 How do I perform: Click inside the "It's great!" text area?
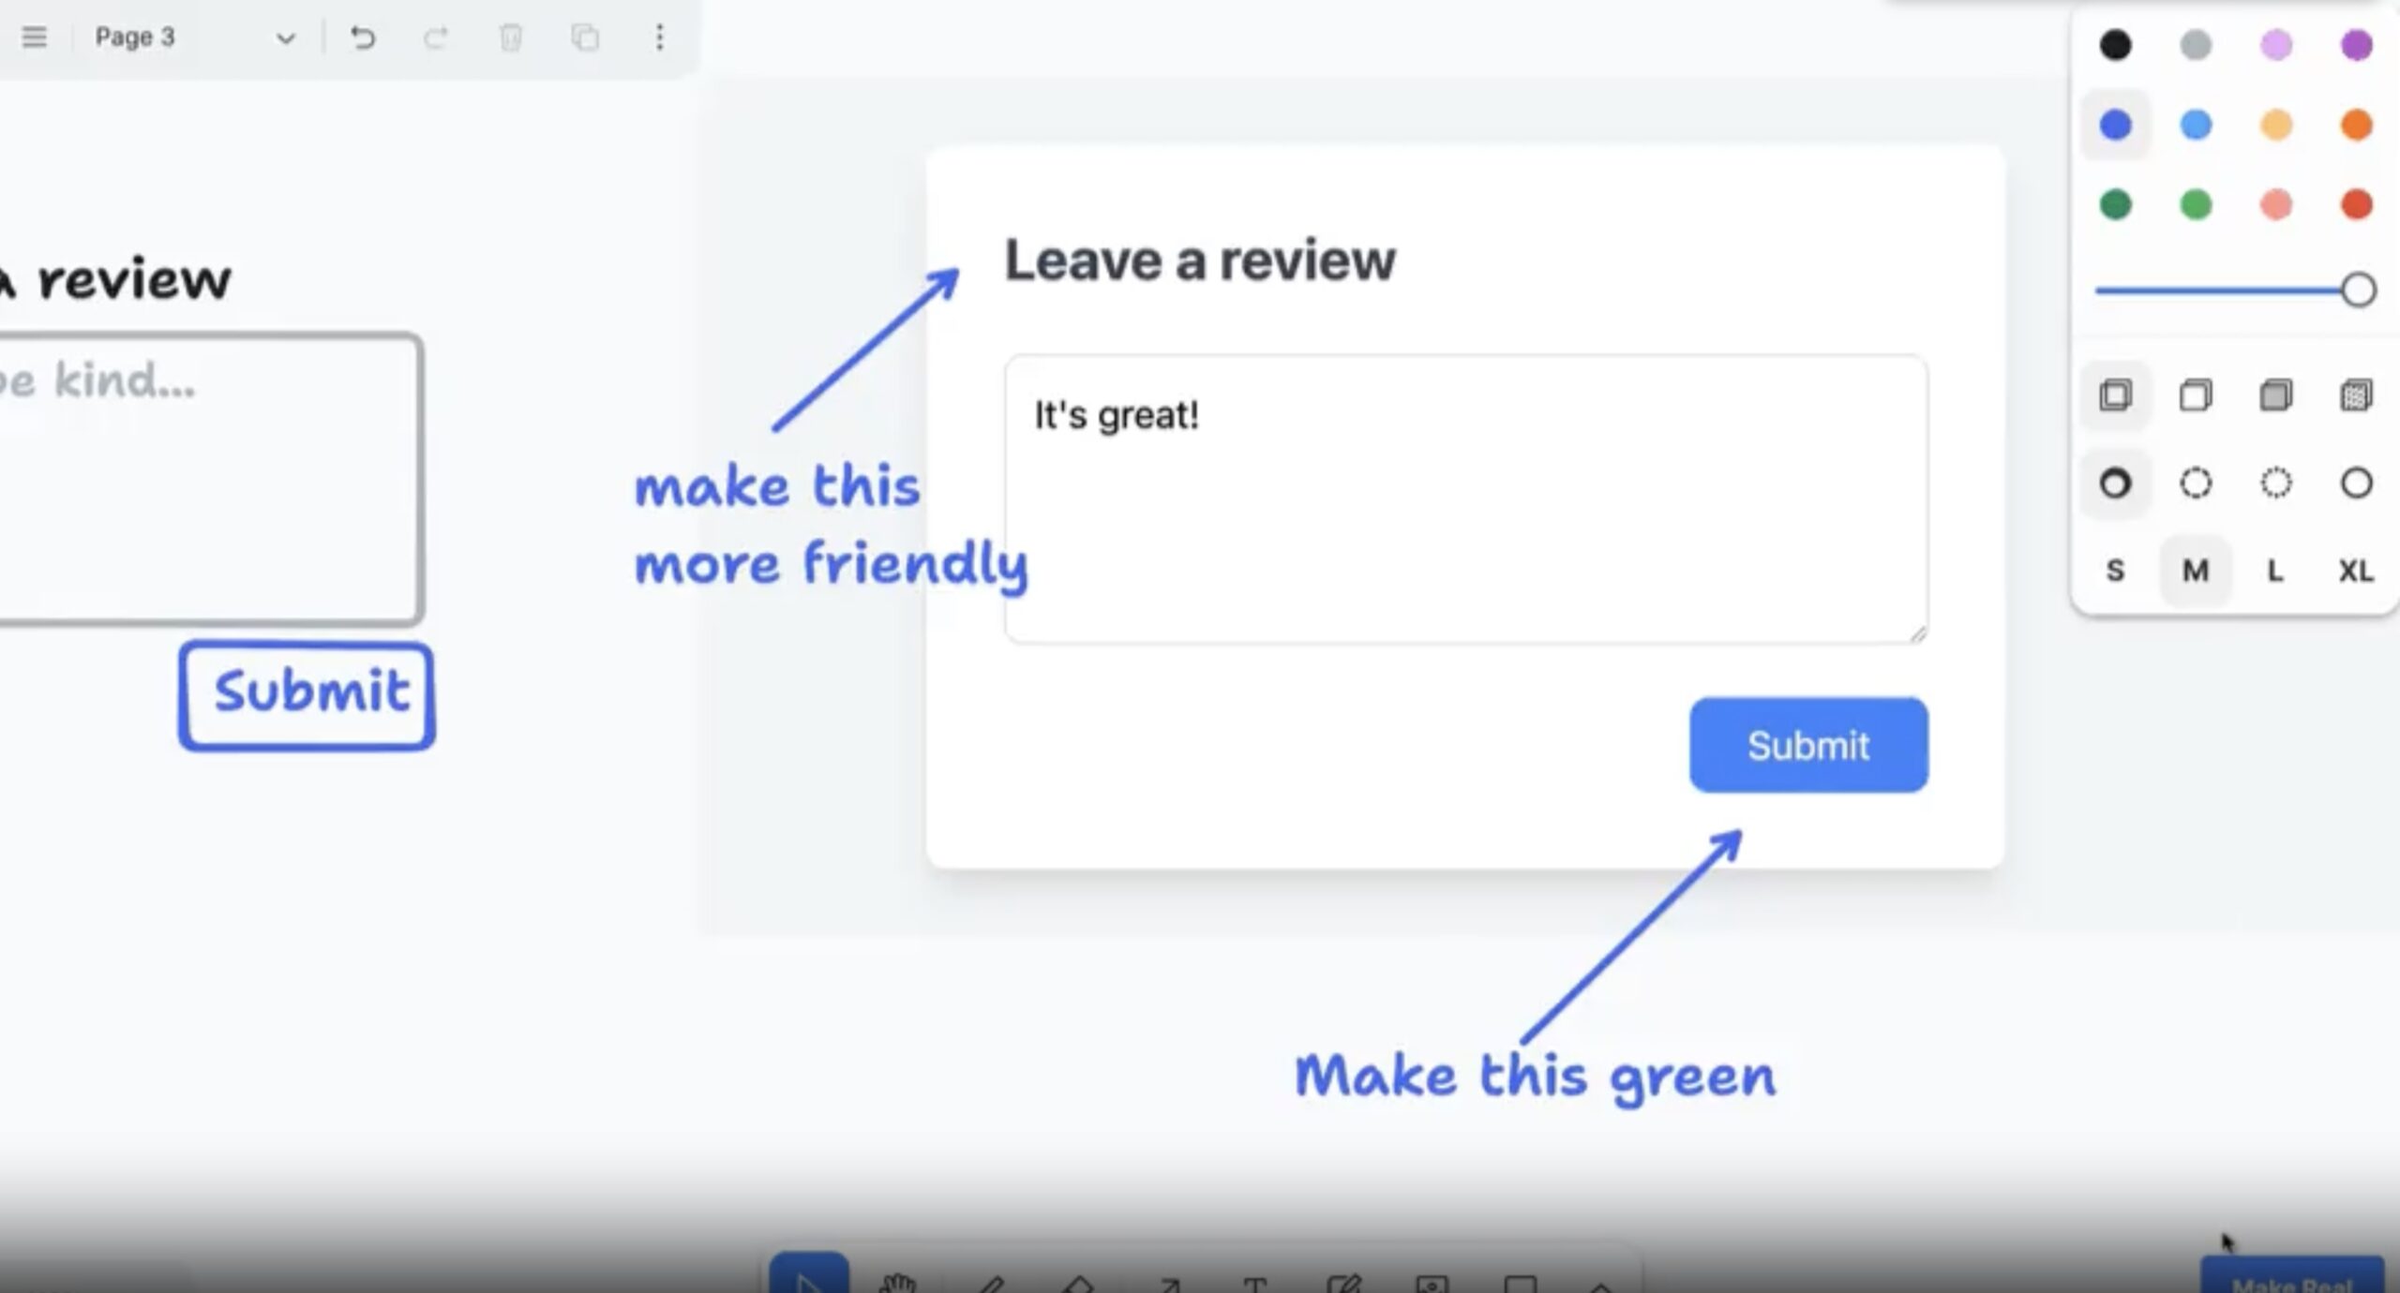[x=1465, y=498]
